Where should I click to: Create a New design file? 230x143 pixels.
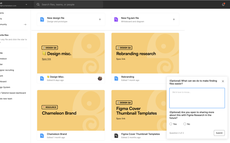(71, 19)
